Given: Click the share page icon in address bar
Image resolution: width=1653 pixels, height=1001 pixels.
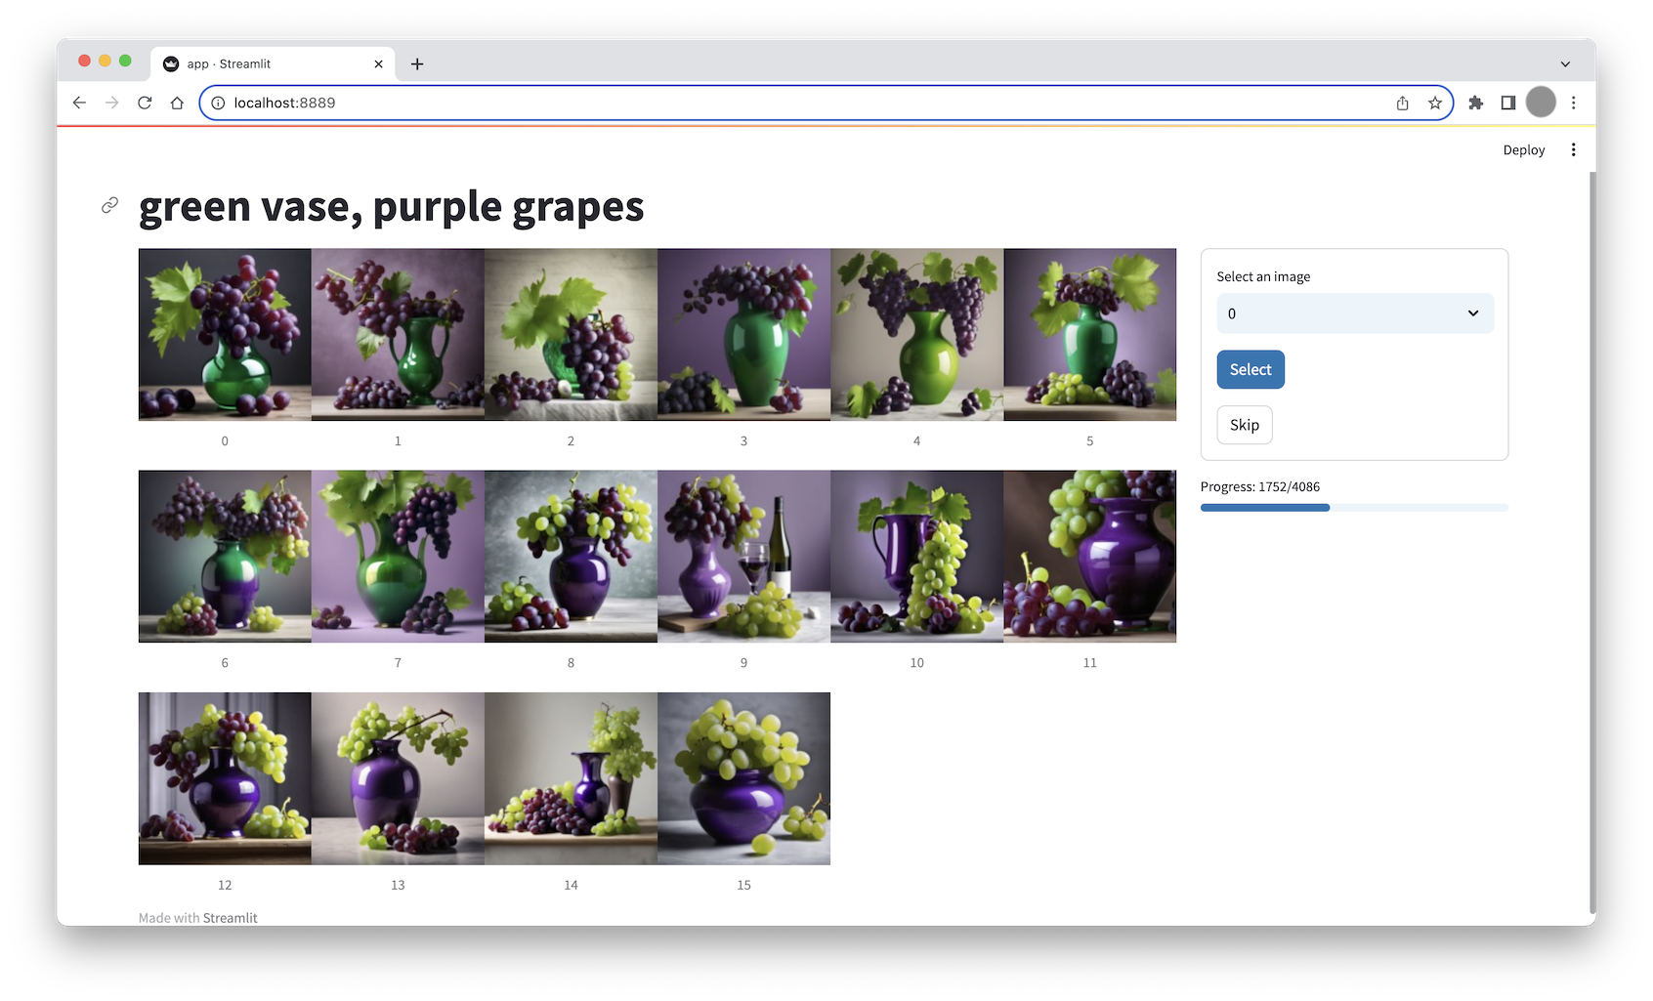Looking at the screenshot, I should 1402,103.
